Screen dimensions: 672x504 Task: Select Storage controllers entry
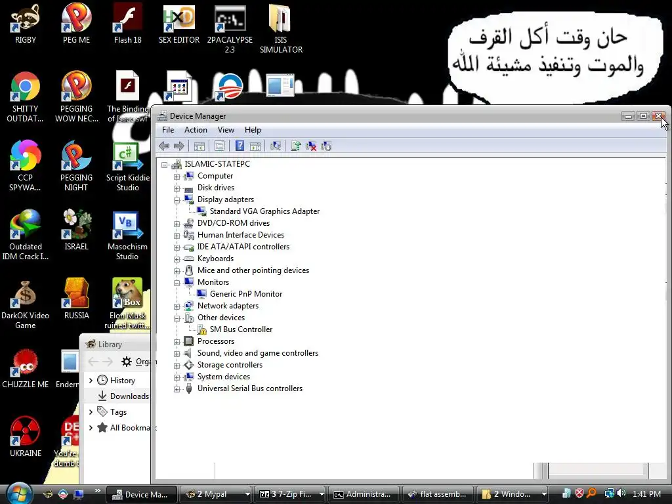pyautogui.click(x=230, y=365)
